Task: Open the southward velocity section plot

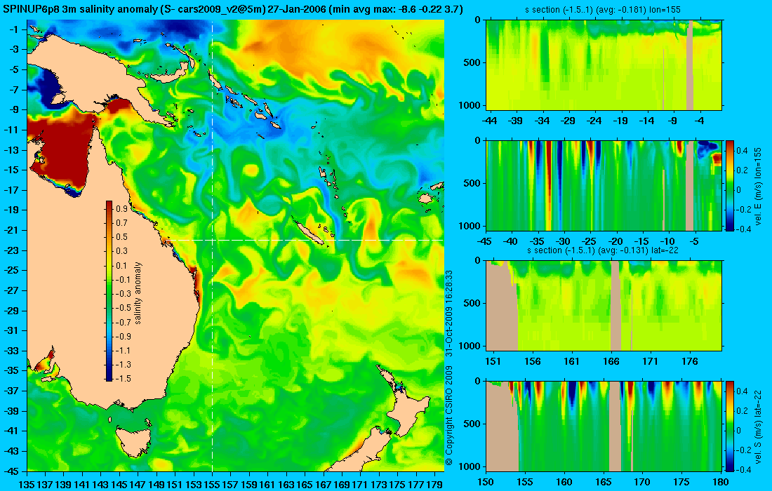Action: click(x=604, y=426)
